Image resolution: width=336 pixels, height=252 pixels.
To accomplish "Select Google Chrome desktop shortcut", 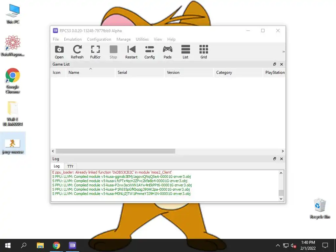I will coord(13,81).
